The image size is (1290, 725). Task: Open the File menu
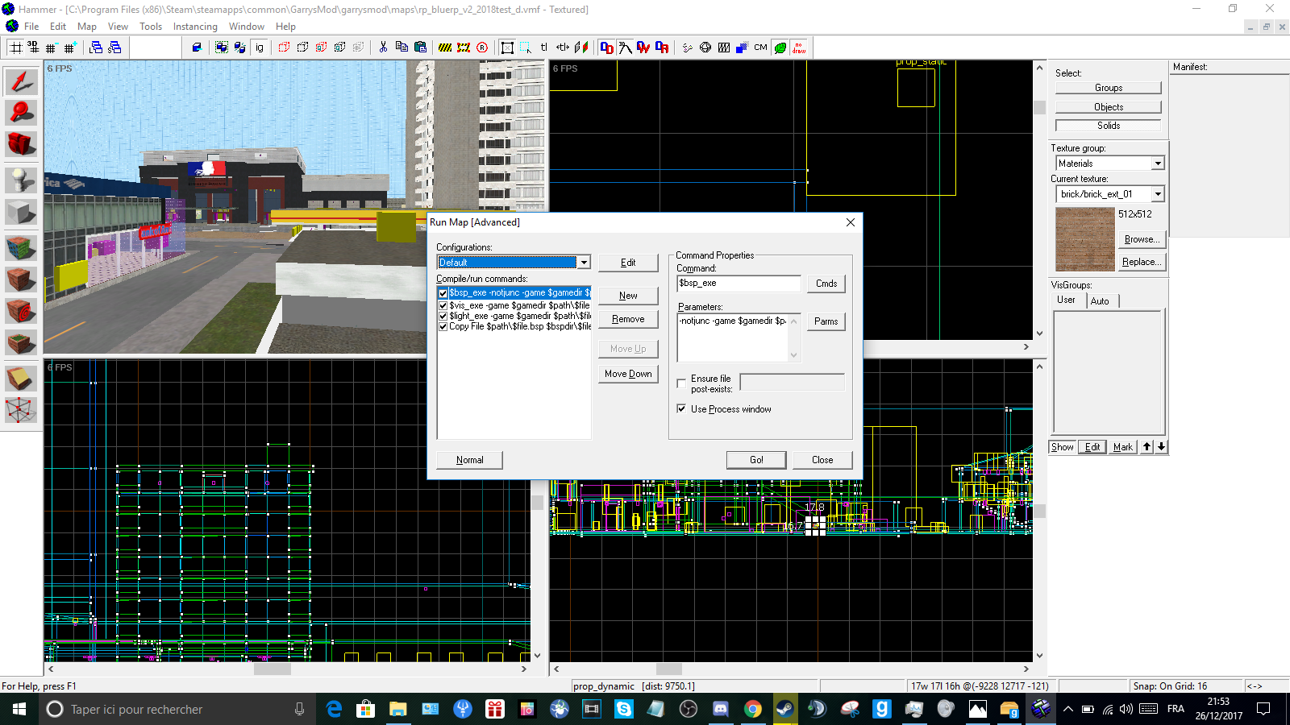point(31,27)
